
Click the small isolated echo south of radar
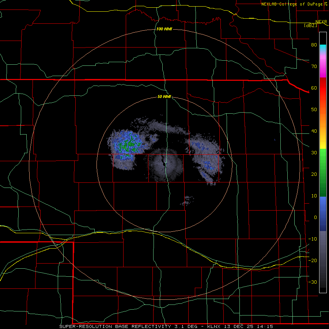click(x=187, y=201)
